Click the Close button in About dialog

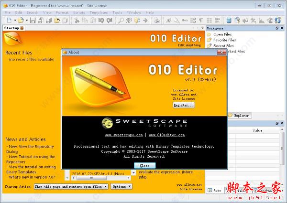click(144, 166)
